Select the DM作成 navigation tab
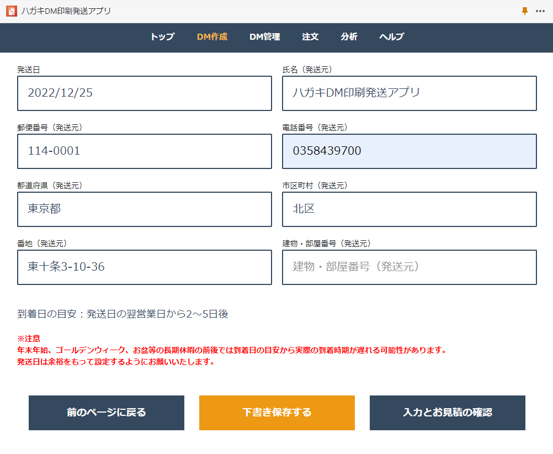The width and height of the screenshot is (553, 454). [212, 37]
